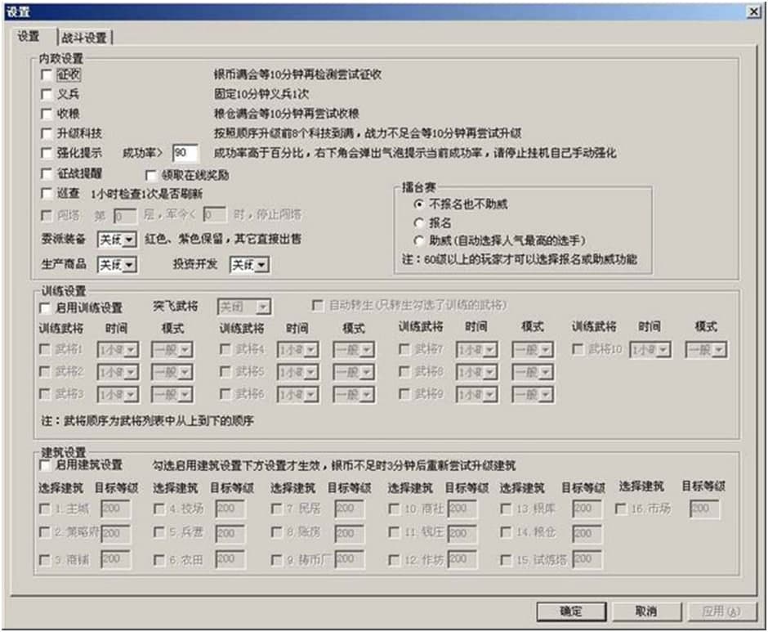Open 武将10 时间 dropdown

coord(650,350)
